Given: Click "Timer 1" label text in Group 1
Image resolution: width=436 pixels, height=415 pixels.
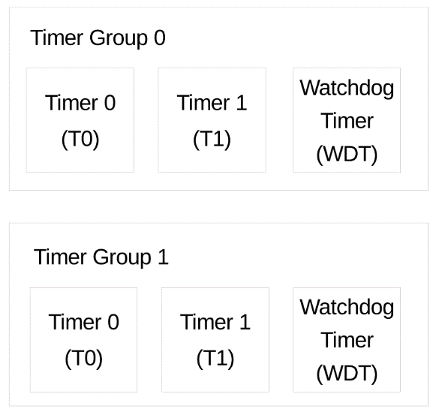Looking at the screenshot, I should pos(215,322).
